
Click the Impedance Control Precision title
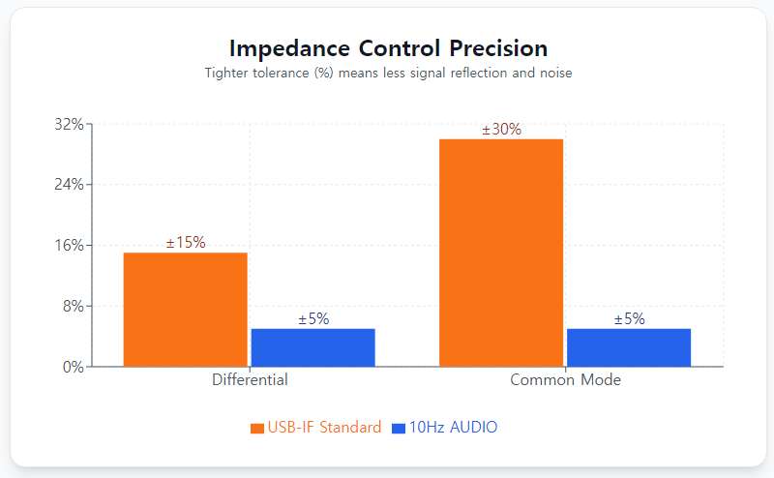pyautogui.click(x=388, y=48)
